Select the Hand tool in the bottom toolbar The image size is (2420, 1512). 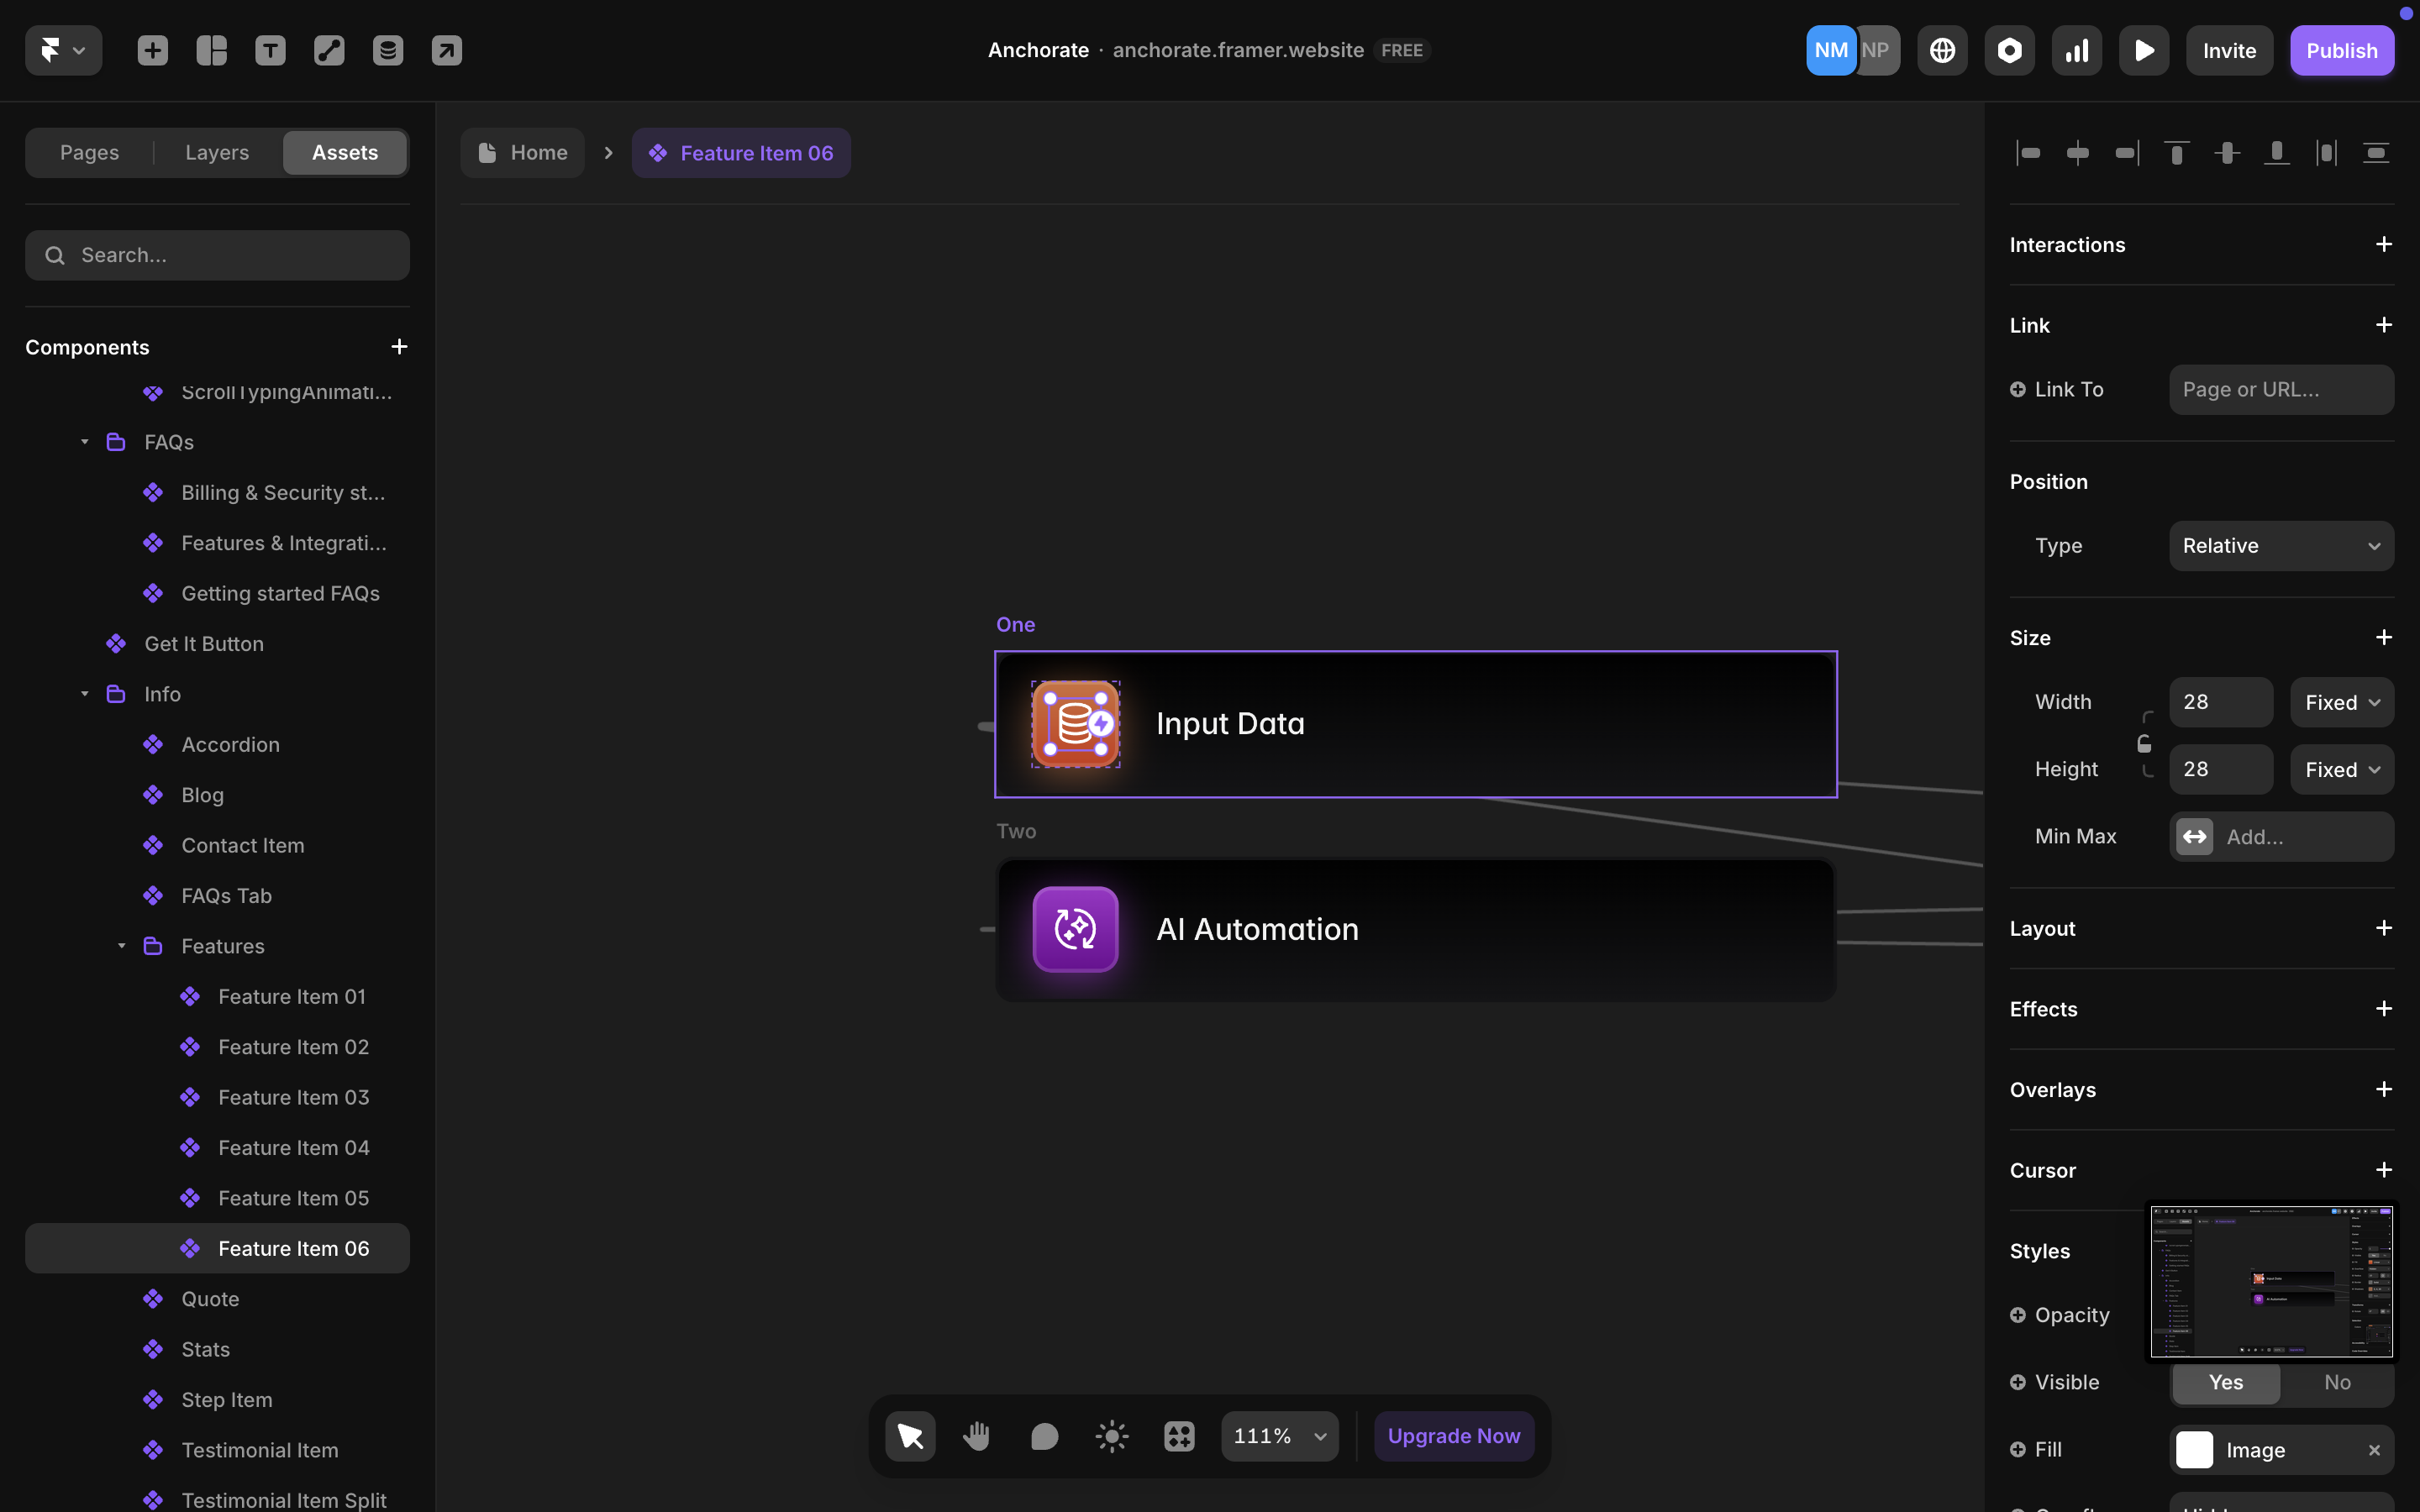pyautogui.click(x=976, y=1435)
